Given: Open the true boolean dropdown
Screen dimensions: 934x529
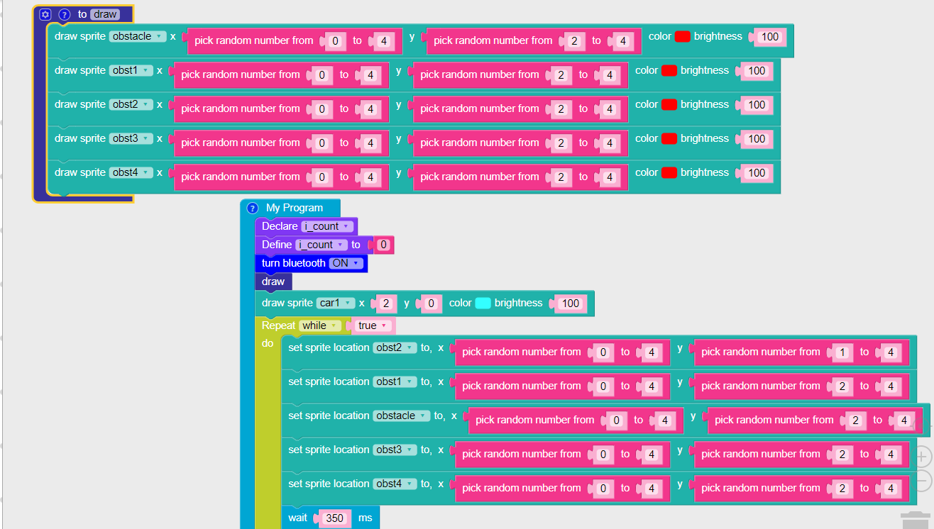Looking at the screenshot, I should coord(373,325).
